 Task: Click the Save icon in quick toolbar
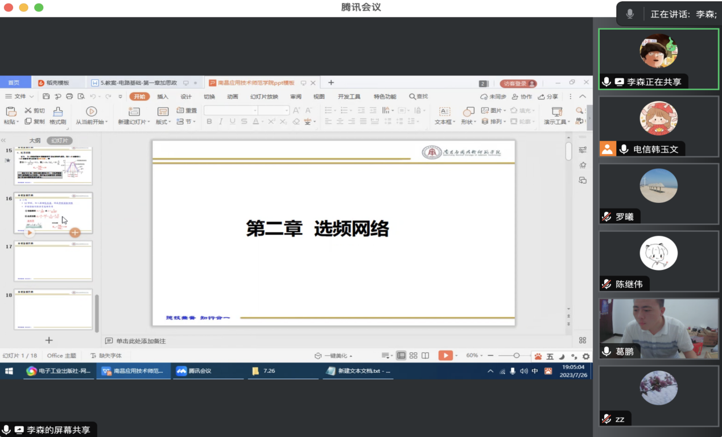46,97
